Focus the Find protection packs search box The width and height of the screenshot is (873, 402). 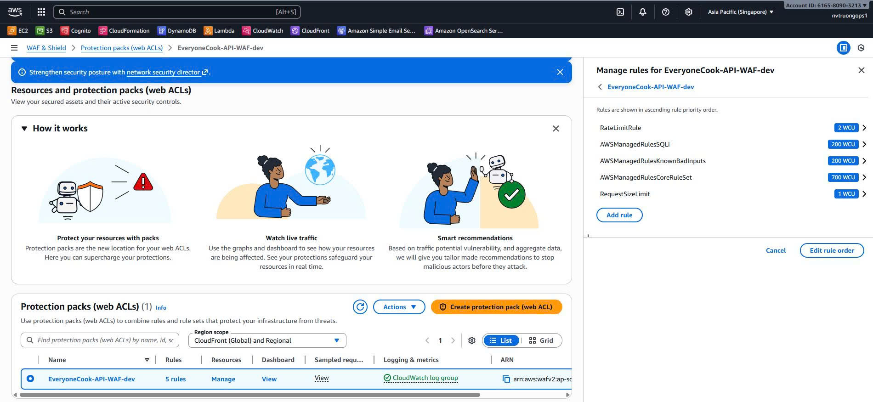click(100, 340)
